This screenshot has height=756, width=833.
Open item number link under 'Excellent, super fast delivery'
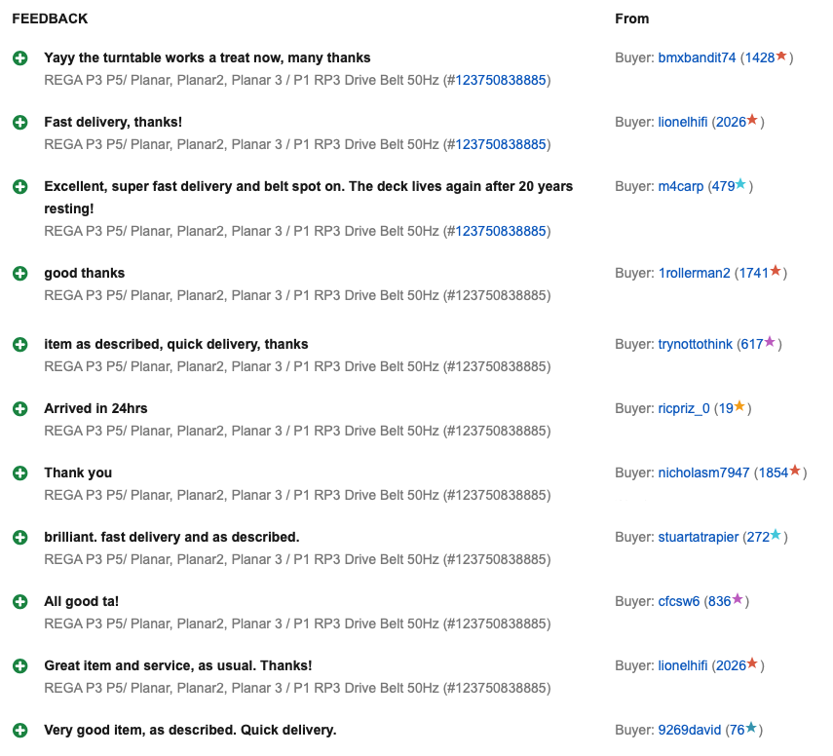[501, 231]
